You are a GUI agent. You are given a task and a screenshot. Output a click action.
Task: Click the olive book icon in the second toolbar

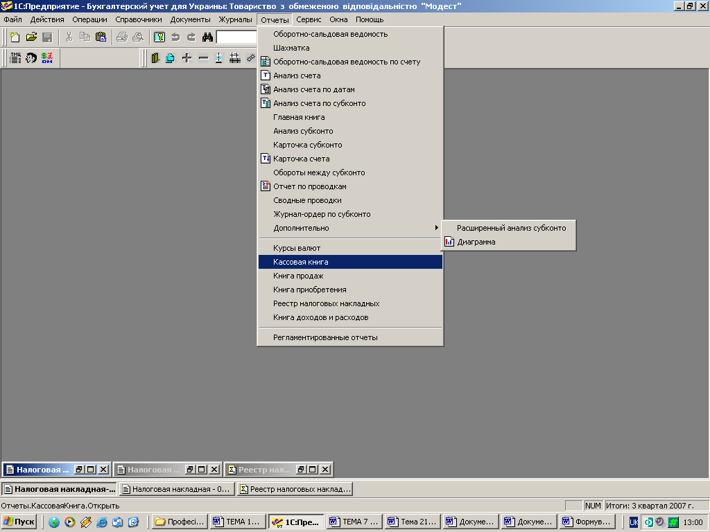click(x=155, y=58)
